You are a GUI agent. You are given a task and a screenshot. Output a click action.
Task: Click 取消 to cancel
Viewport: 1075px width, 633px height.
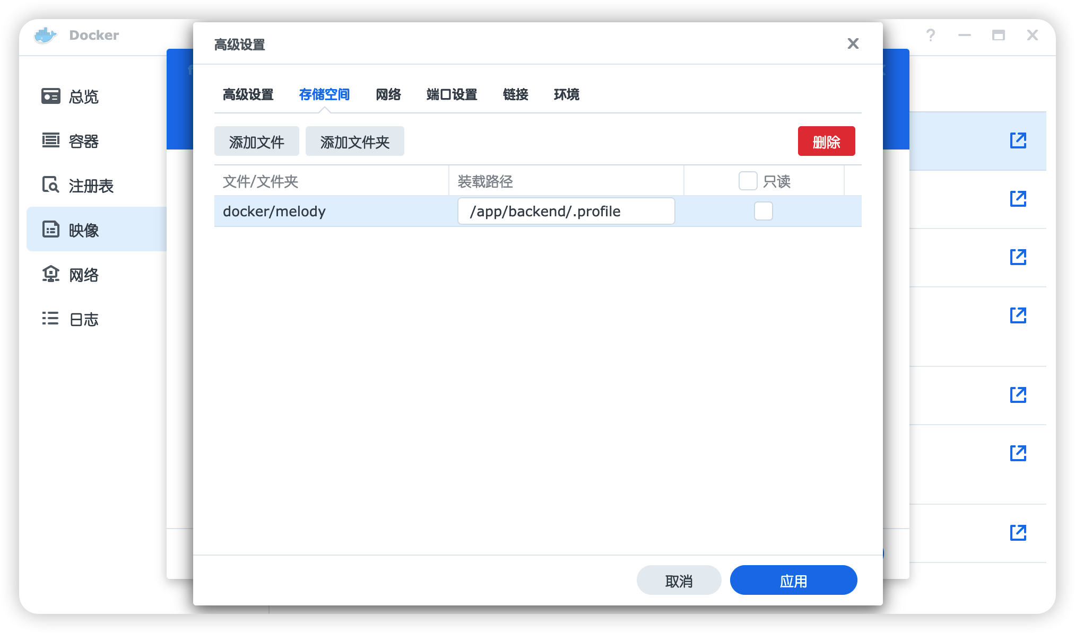(x=679, y=581)
